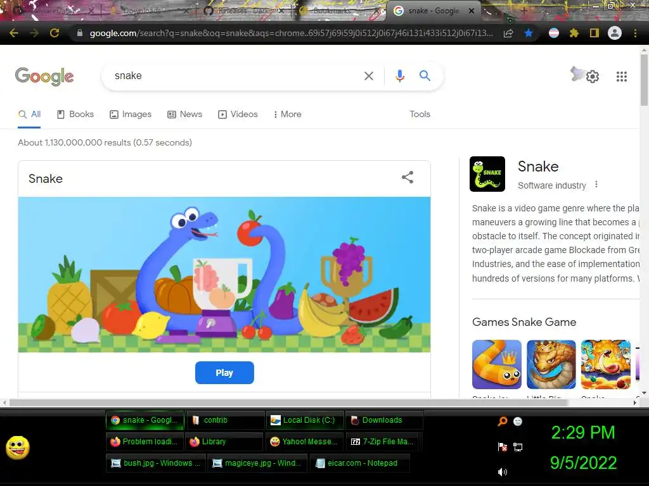The image size is (649, 486).
Task: Open the Firefox Library taskbar item
Action: click(224, 441)
